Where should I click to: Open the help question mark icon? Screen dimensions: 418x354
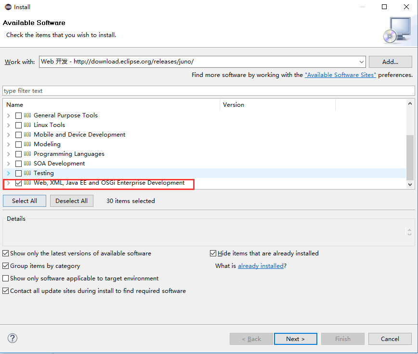pos(12,338)
